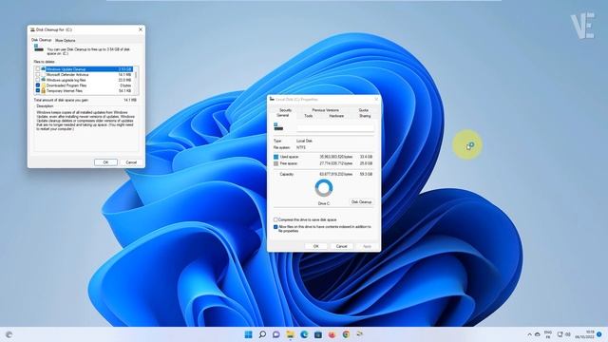Open Microsoft Store taskbar icon
The height and width of the screenshot is (342, 608).
point(318,334)
